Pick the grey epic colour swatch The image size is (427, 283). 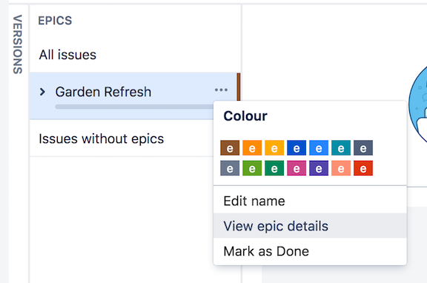[x=230, y=168]
